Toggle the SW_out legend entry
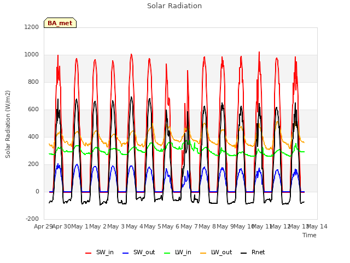Screen dimensions: 350x263 click(x=138, y=252)
